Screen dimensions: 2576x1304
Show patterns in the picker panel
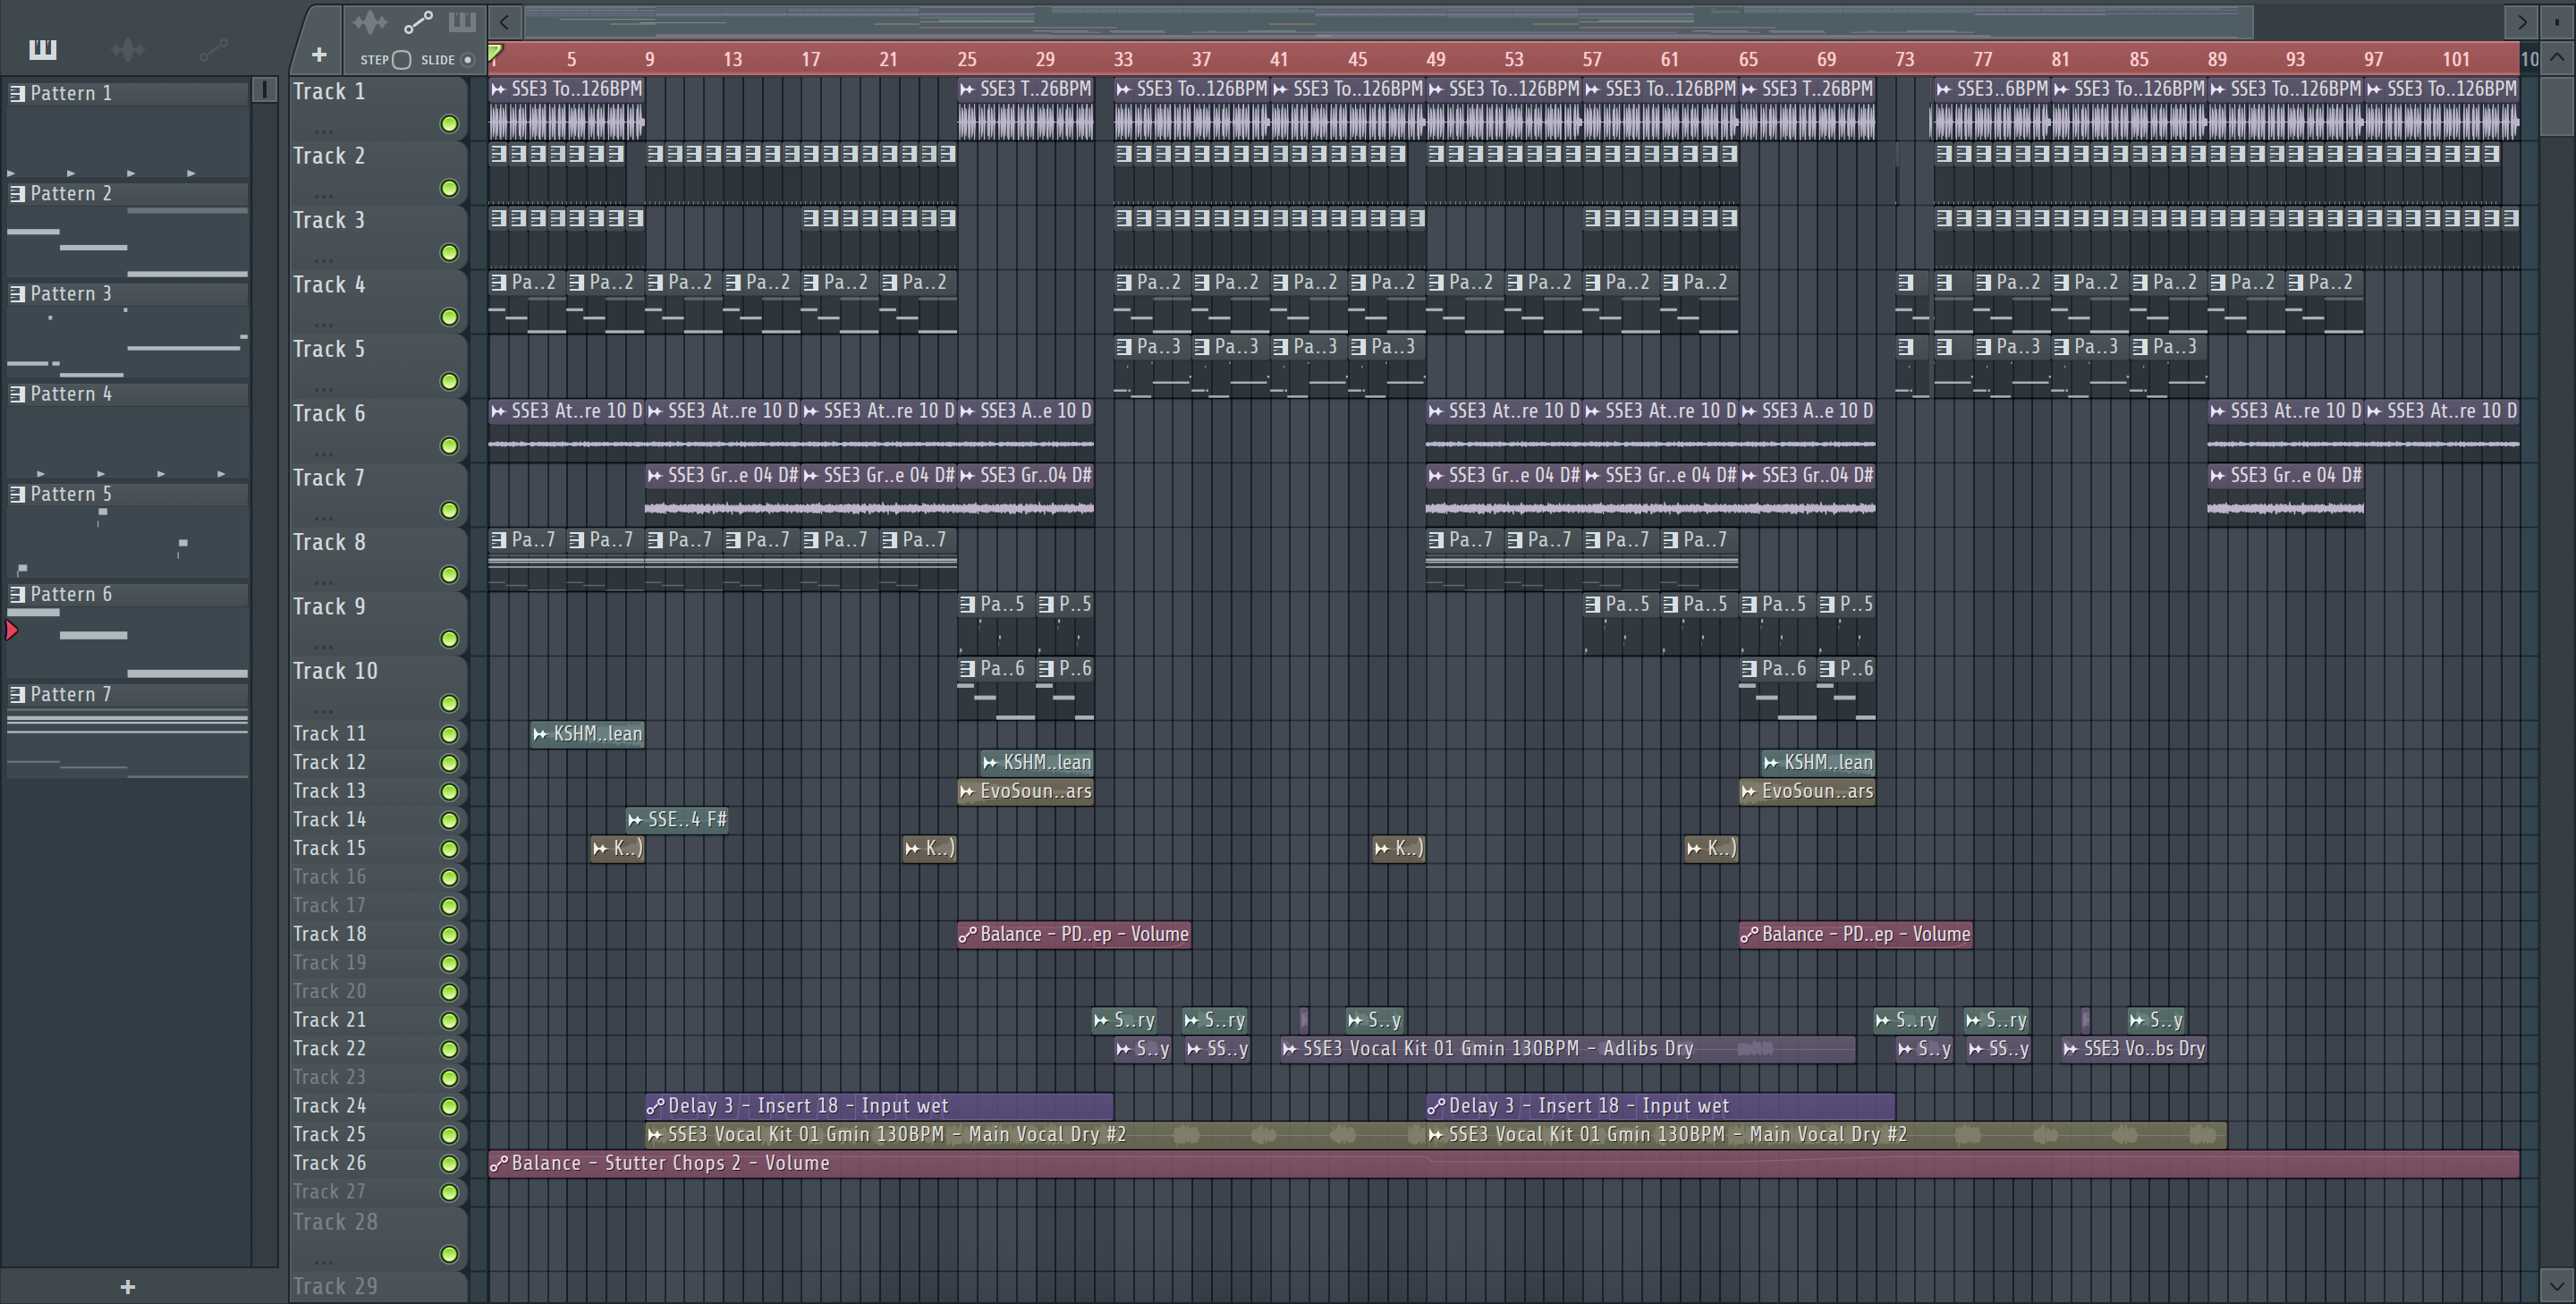click(x=43, y=48)
